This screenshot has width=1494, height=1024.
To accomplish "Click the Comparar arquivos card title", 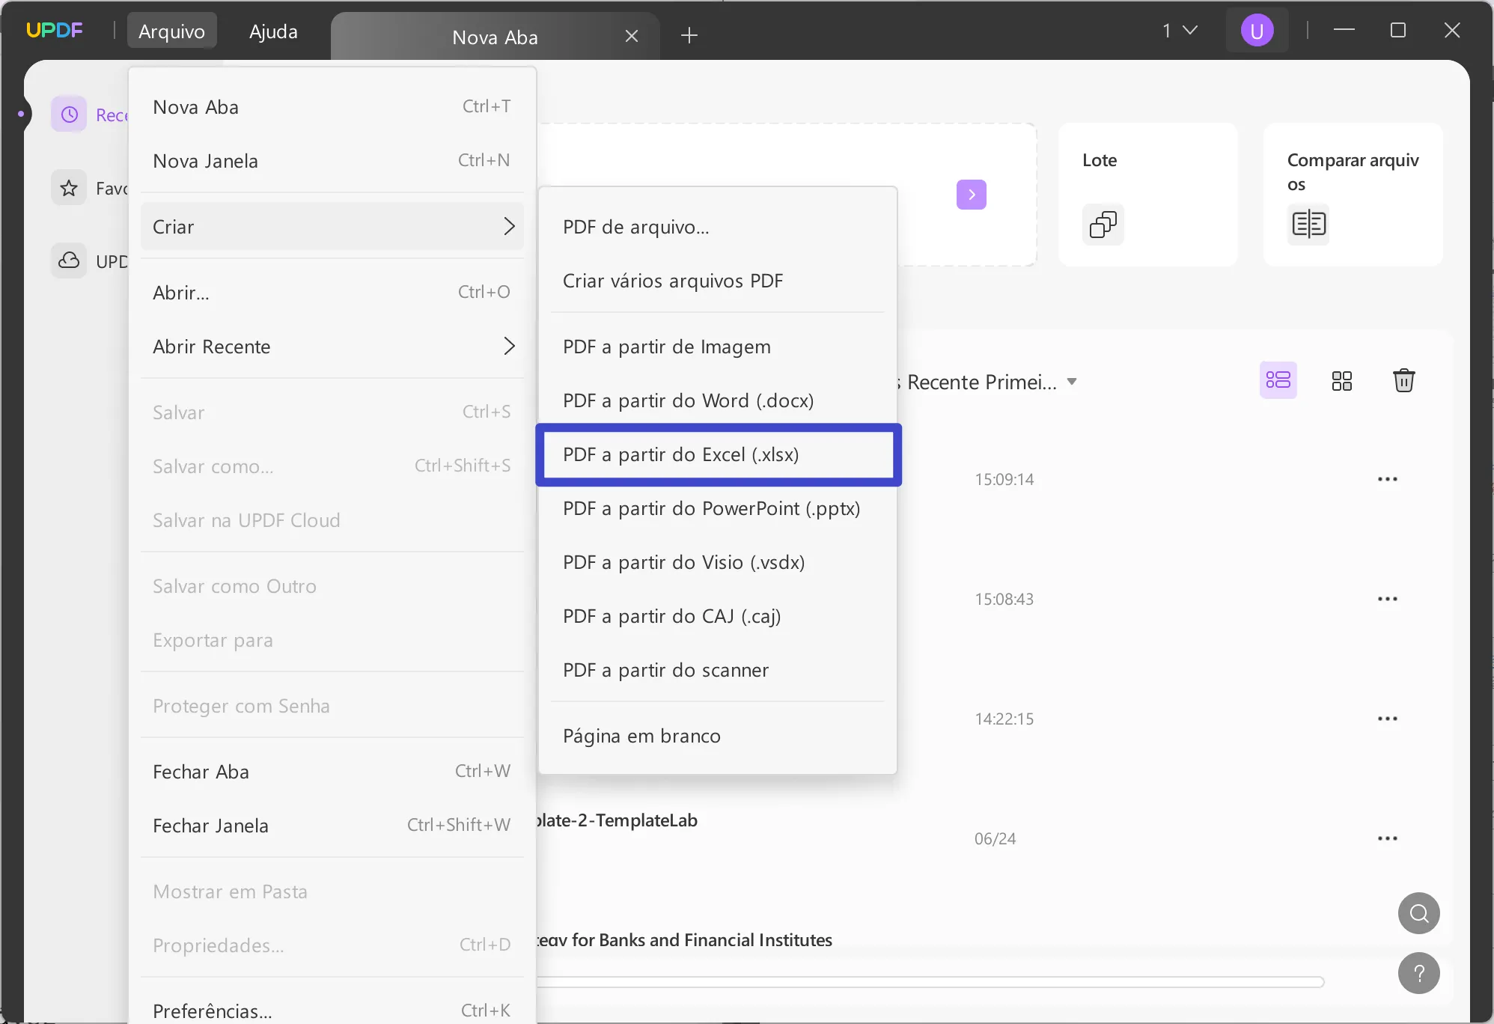I will (x=1353, y=171).
